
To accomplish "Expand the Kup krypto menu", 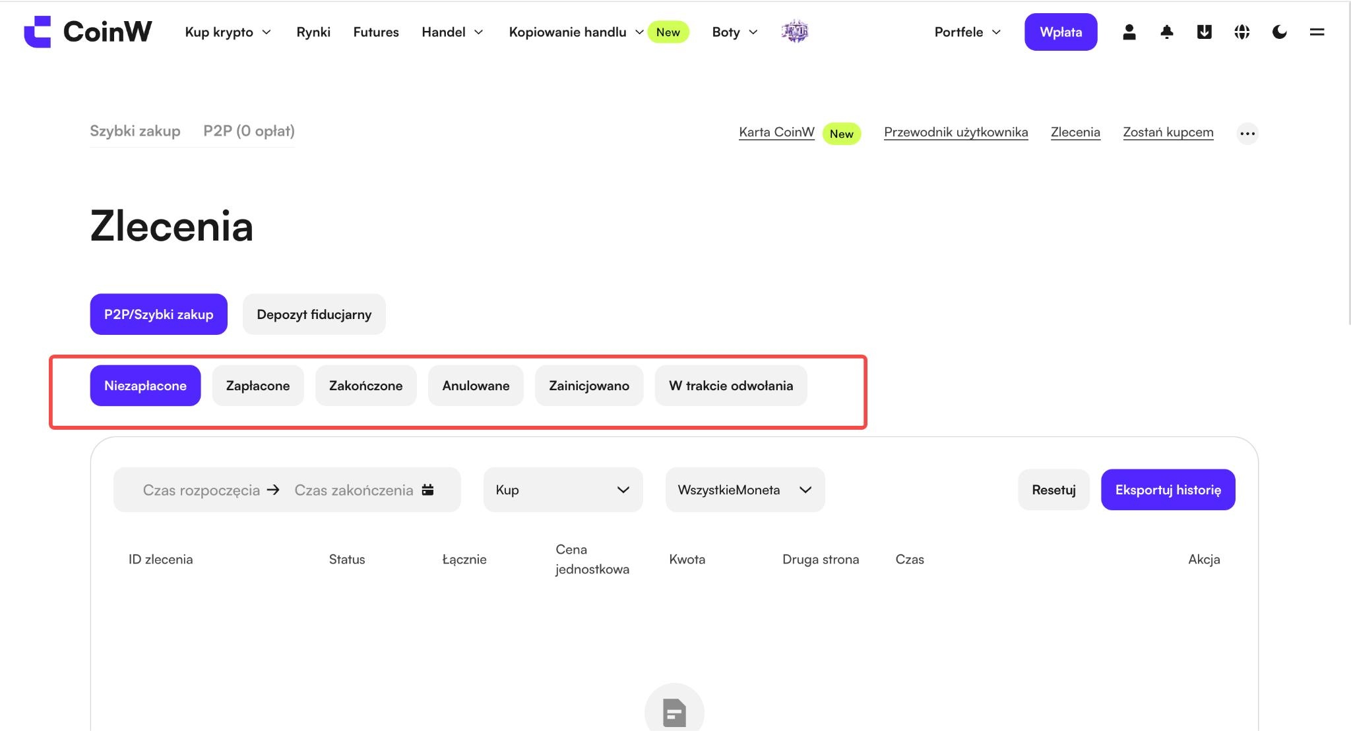I will (228, 32).
